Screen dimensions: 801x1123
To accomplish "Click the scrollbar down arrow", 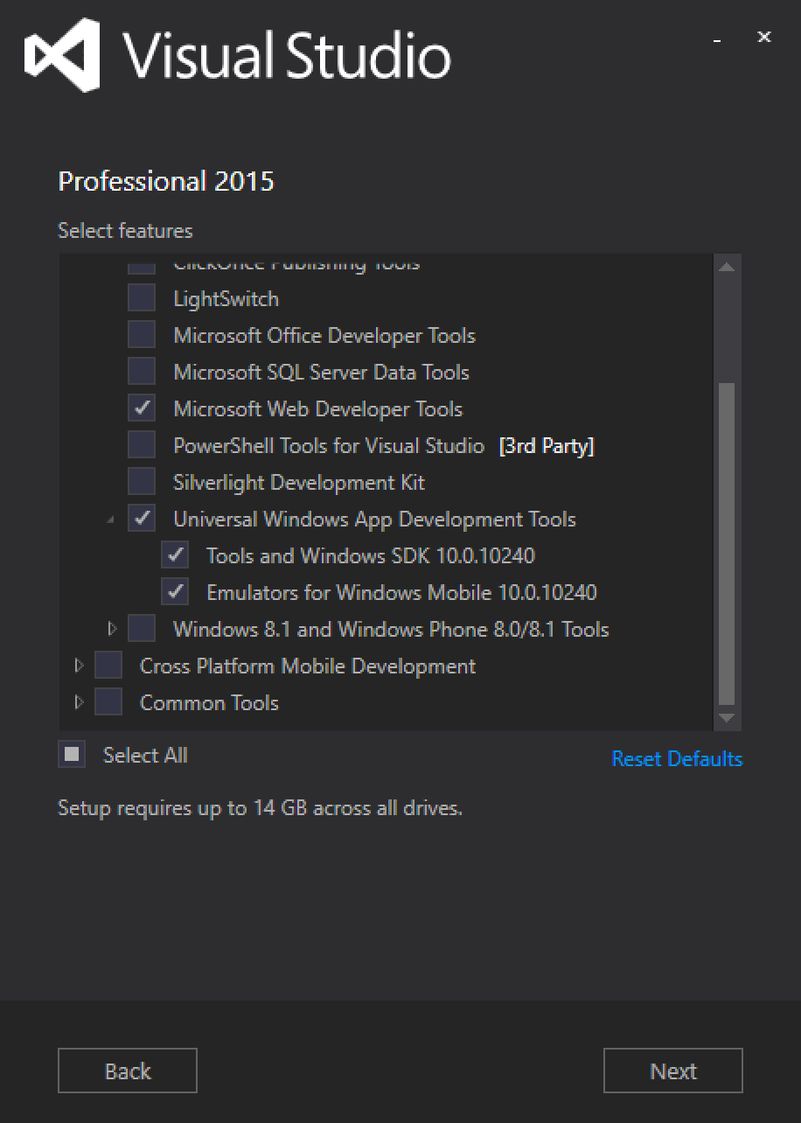I will (x=728, y=717).
